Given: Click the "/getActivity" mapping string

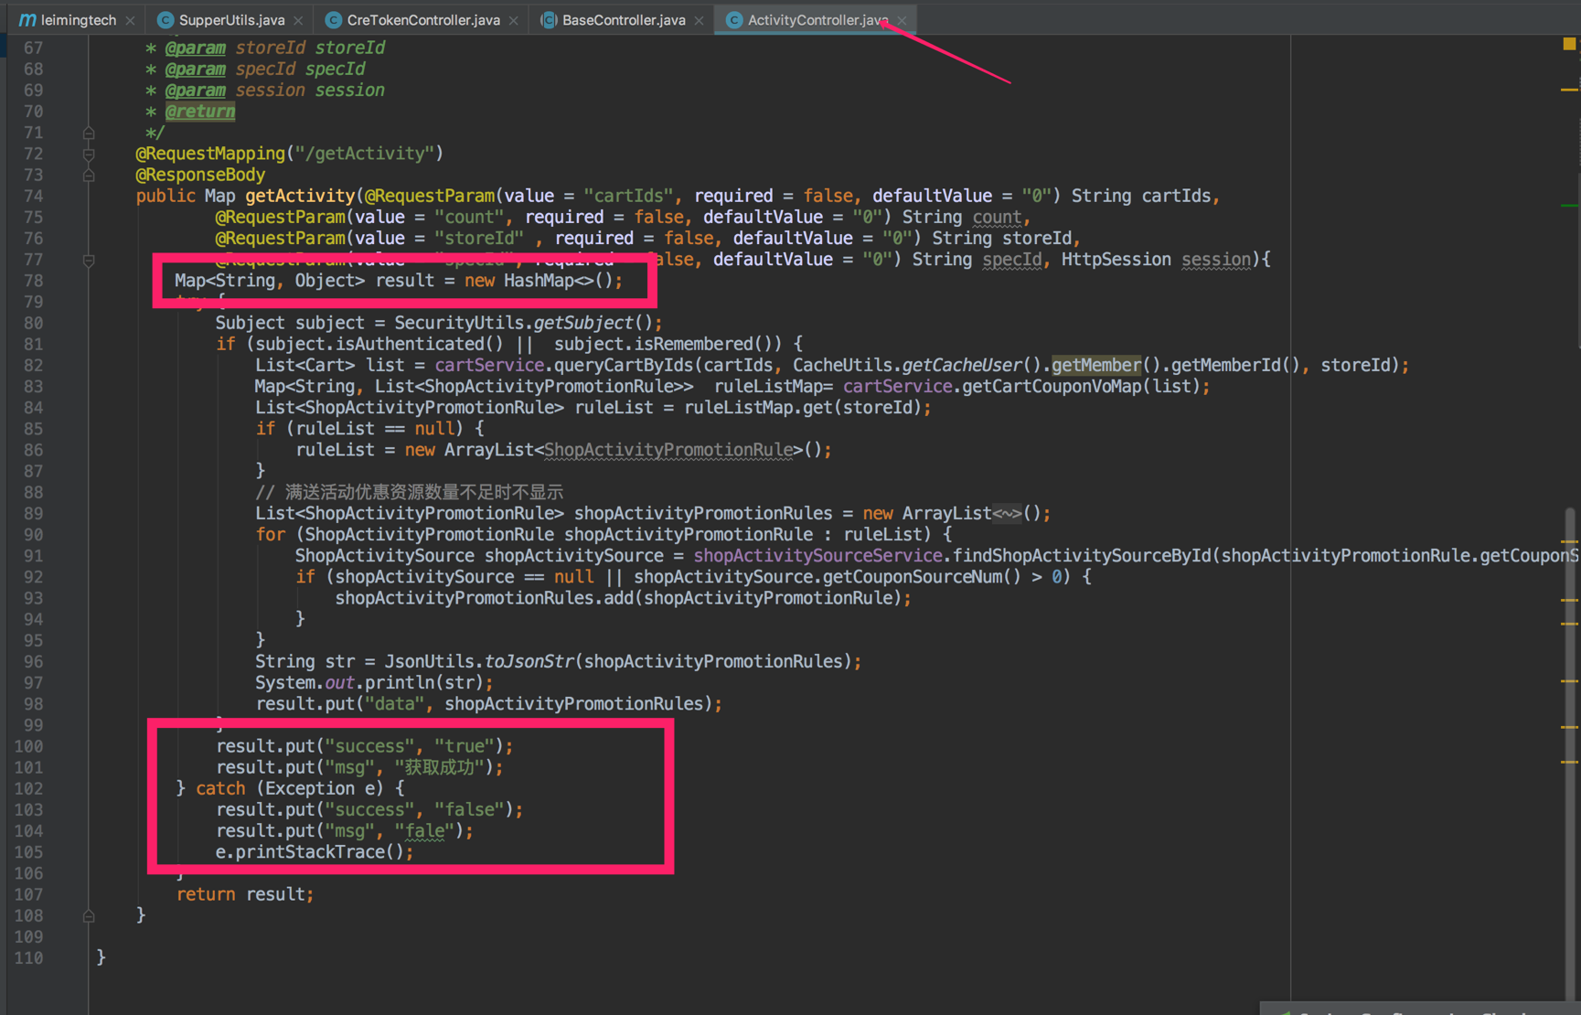Looking at the screenshot, I should click(365, 154).
